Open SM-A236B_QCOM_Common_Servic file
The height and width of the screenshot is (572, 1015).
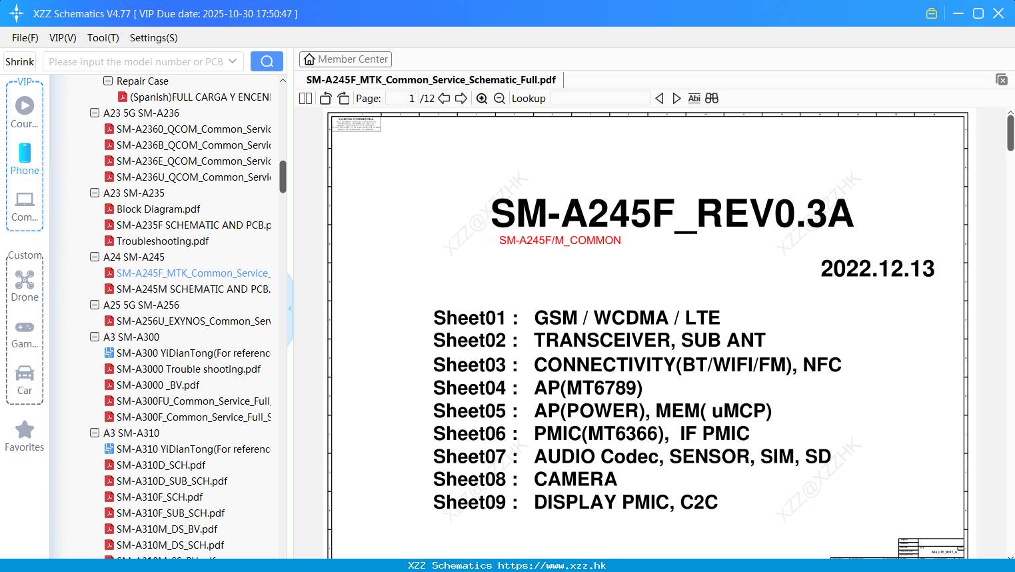187,145
